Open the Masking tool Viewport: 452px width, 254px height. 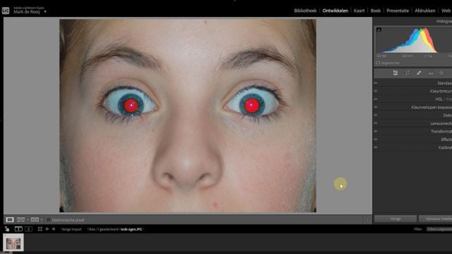click(441, 73)
